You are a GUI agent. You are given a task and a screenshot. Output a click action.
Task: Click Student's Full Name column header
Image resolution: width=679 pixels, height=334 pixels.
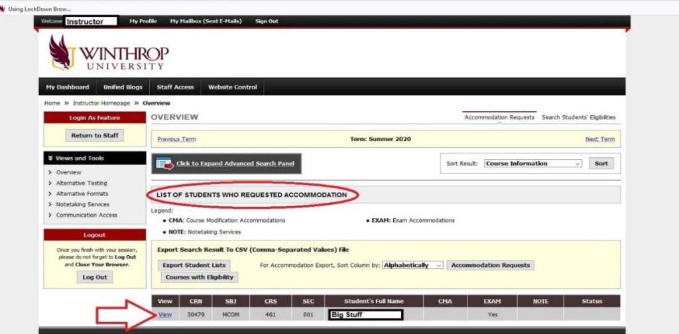click(x=374, y=301)
